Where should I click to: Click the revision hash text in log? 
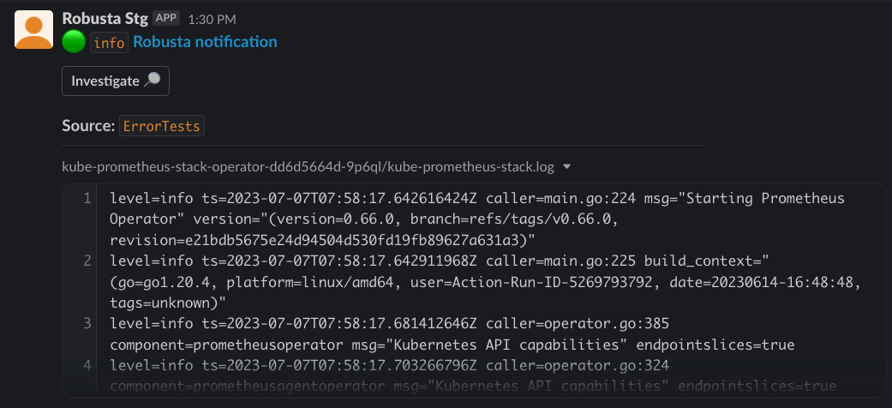(322, 241)
